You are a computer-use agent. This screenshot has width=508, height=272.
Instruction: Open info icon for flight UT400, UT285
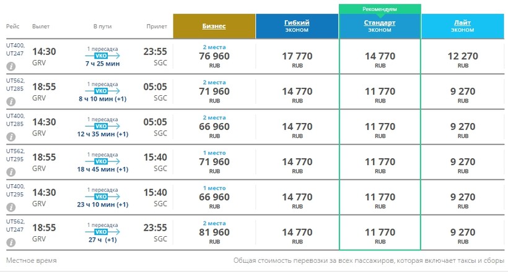[11, 135]
